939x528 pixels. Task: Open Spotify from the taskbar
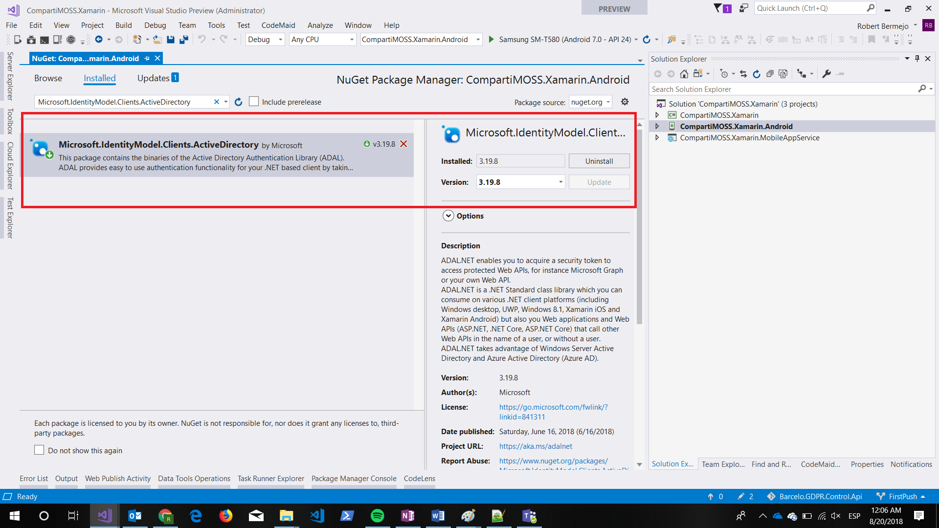tap(377, 516)
